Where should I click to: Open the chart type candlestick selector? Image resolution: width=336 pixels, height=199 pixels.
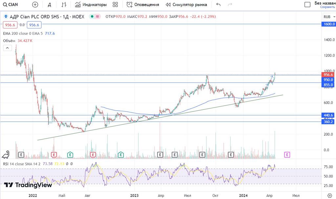(64, 5)
